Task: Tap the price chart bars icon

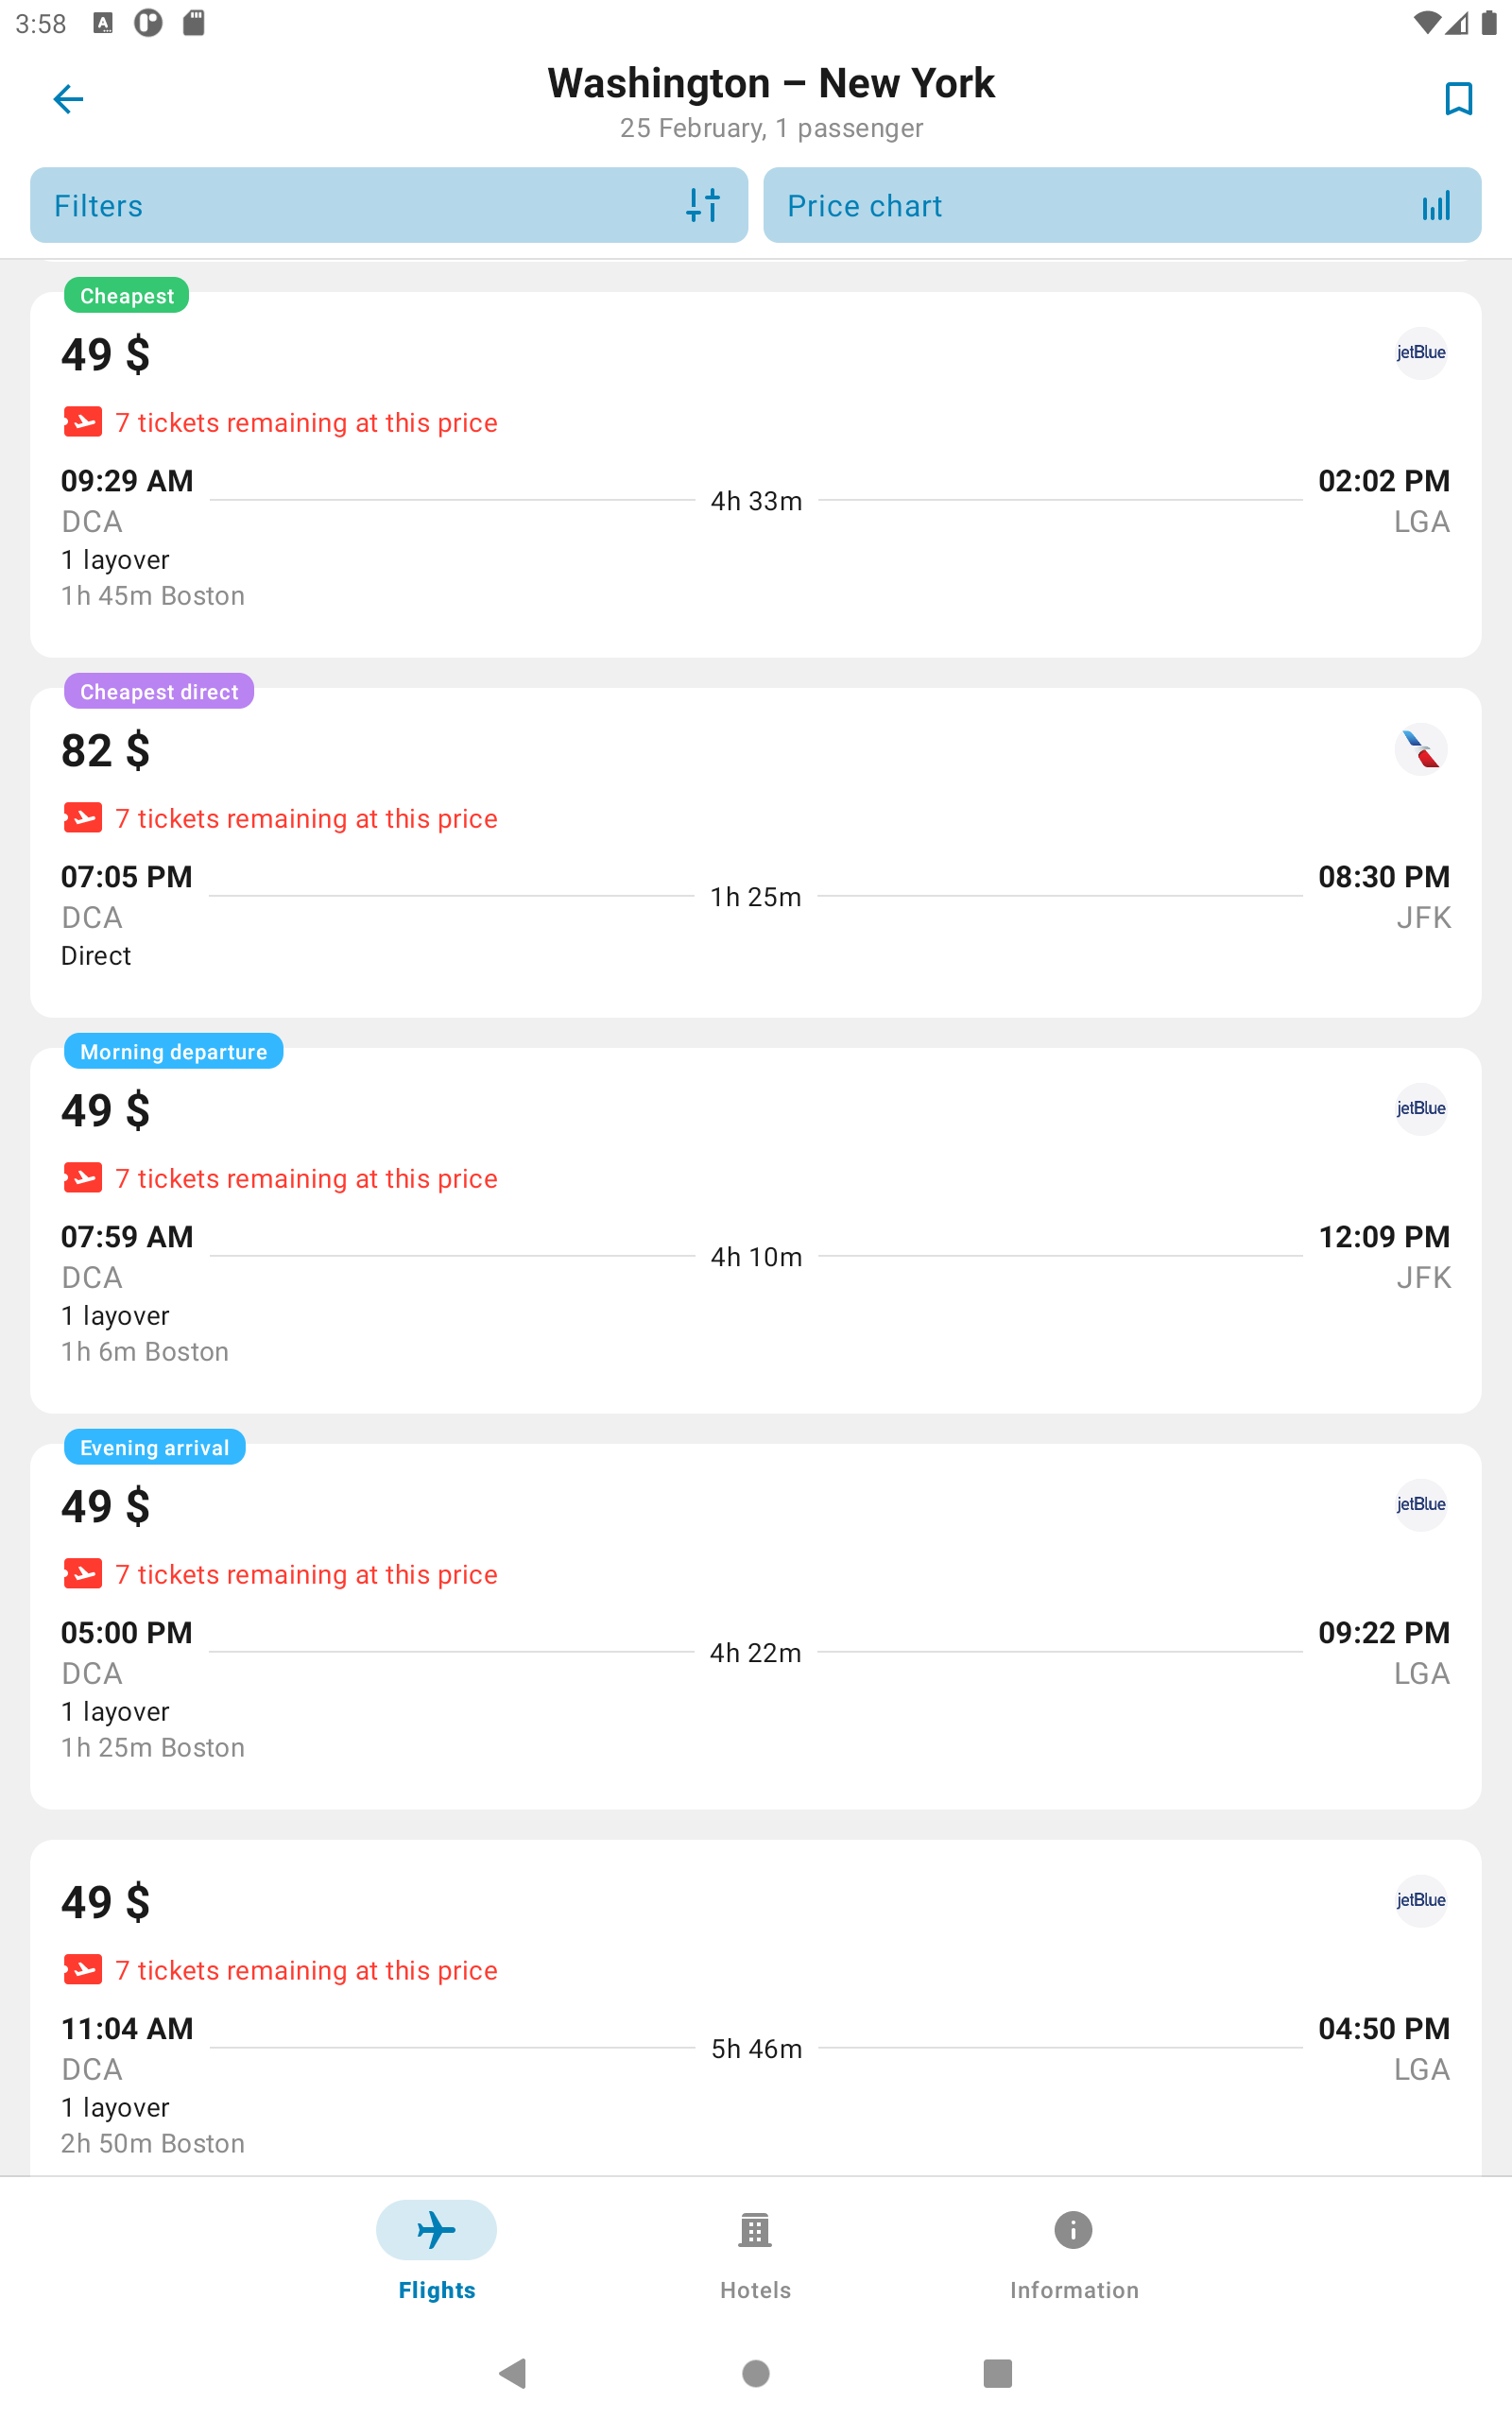Action: (x=1436, y=206)
